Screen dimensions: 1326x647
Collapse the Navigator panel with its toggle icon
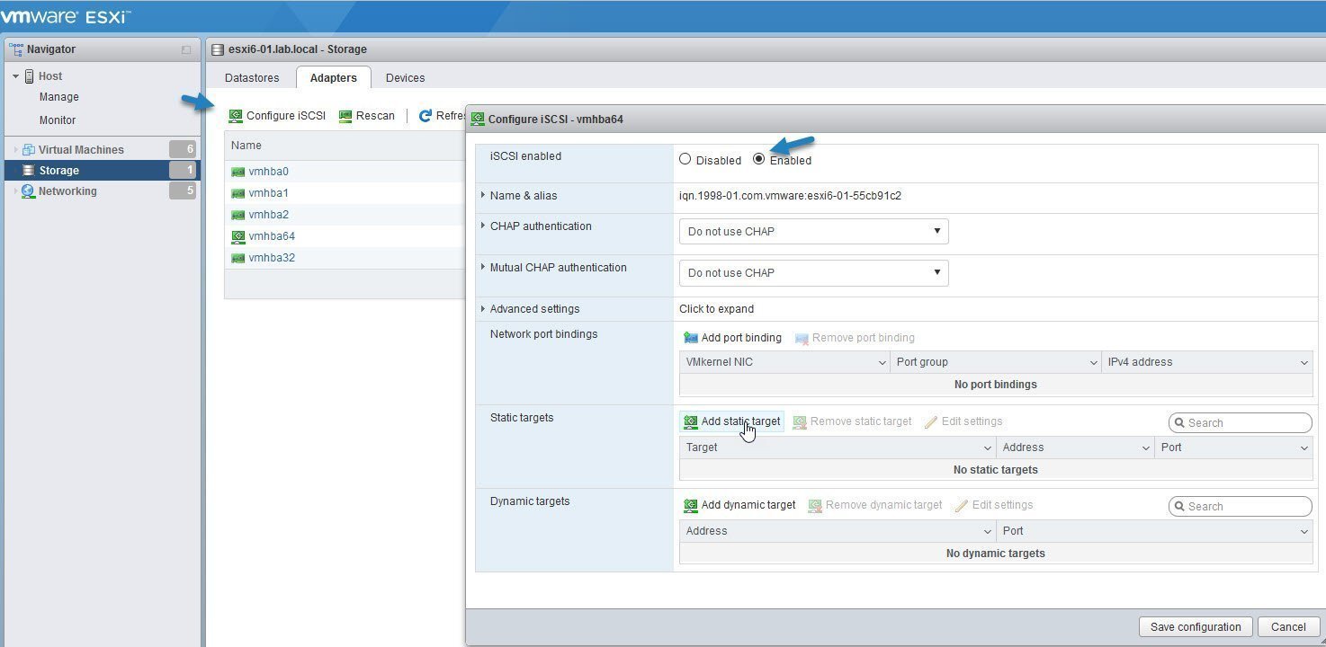pos(186,49)
